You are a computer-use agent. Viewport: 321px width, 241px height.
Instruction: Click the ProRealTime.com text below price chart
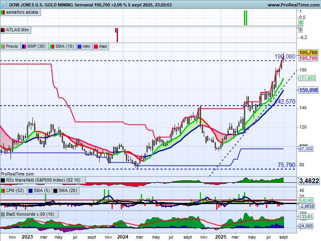[x=17, y=174]
